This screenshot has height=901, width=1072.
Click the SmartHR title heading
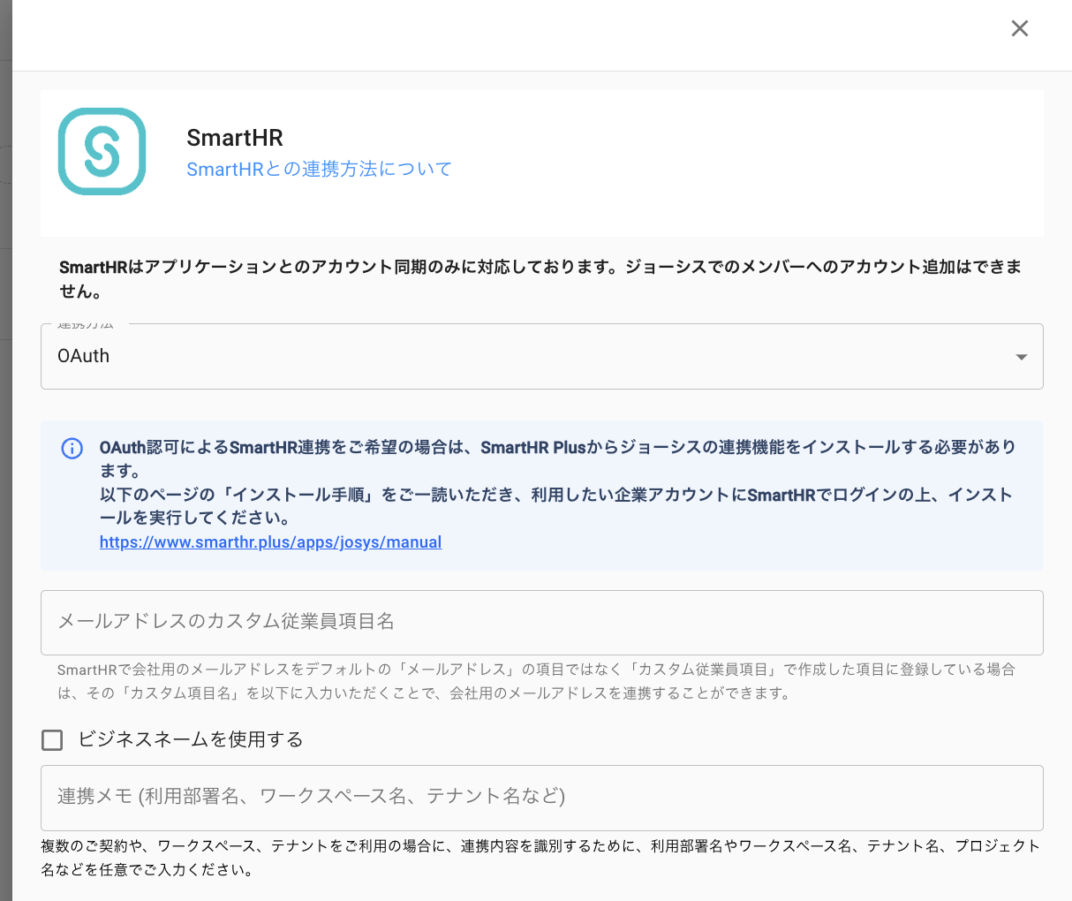(235, 138)
